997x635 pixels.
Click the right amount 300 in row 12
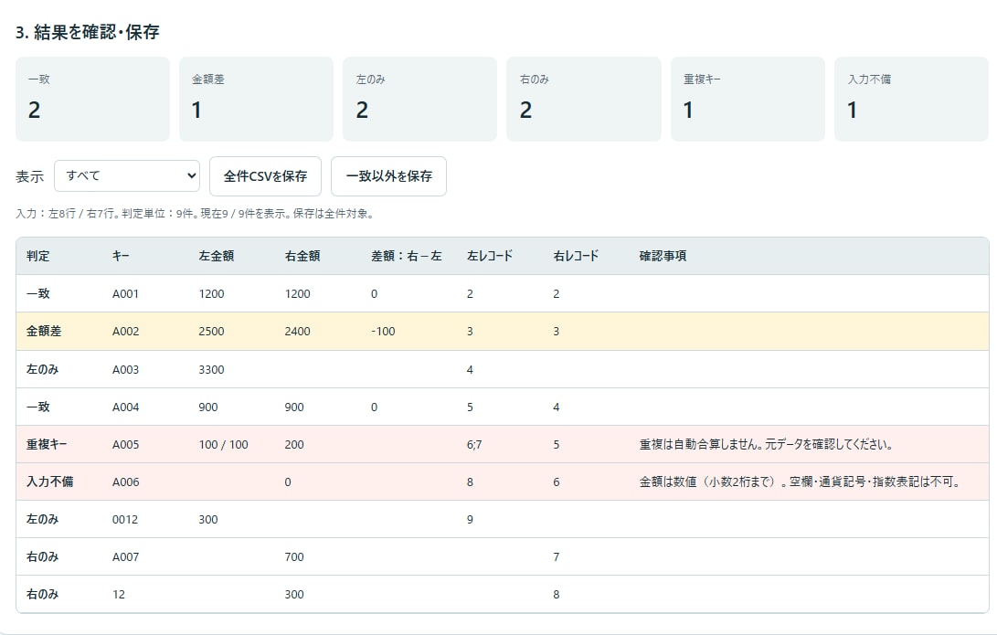pos(293,594)
